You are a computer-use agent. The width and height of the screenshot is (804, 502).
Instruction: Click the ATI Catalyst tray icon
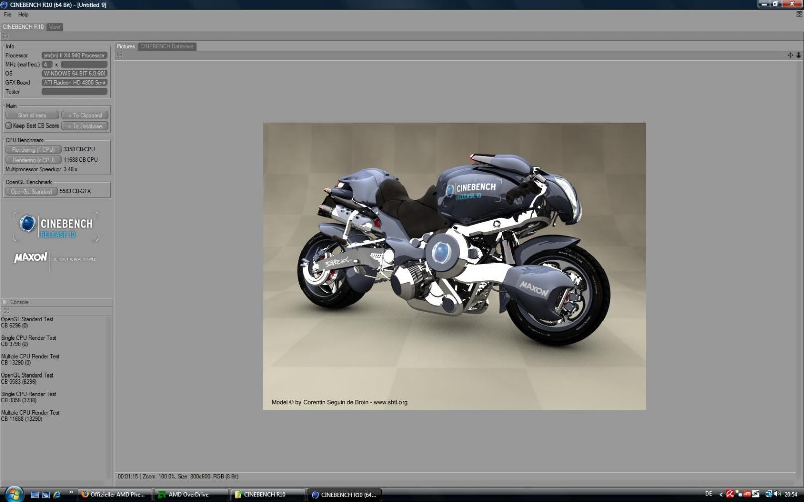pyautogui.click(x=747, y=494)
